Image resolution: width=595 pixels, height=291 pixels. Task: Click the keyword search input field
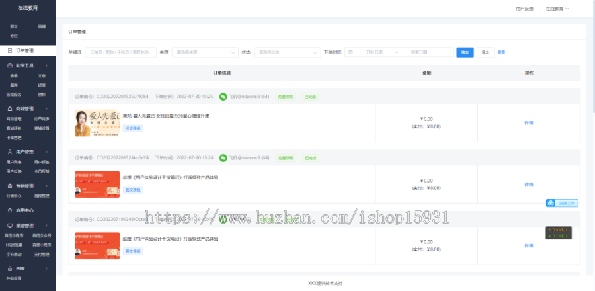pyautogui.click(x=121, y=52)
